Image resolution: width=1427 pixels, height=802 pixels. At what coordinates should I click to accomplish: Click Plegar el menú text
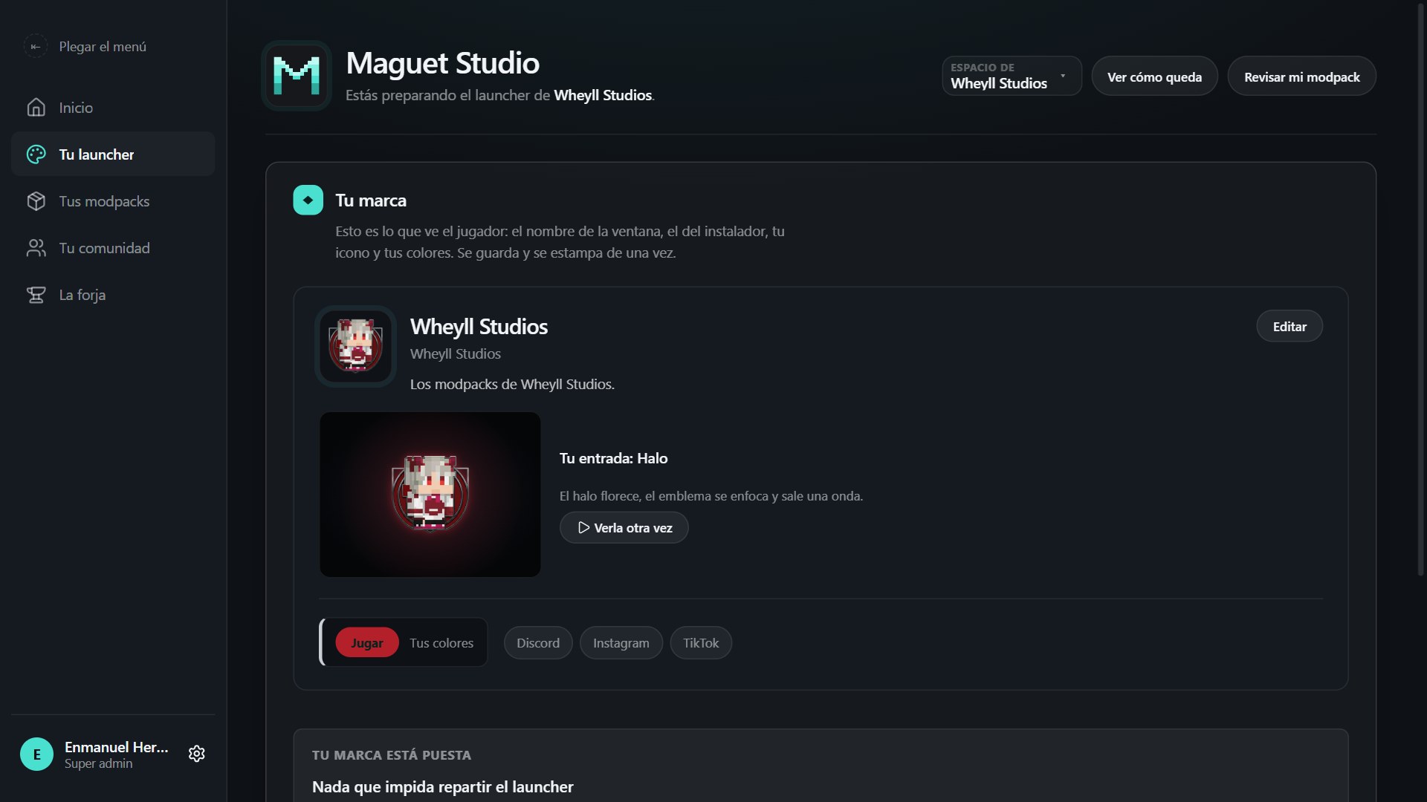click(x=103, y=46)
